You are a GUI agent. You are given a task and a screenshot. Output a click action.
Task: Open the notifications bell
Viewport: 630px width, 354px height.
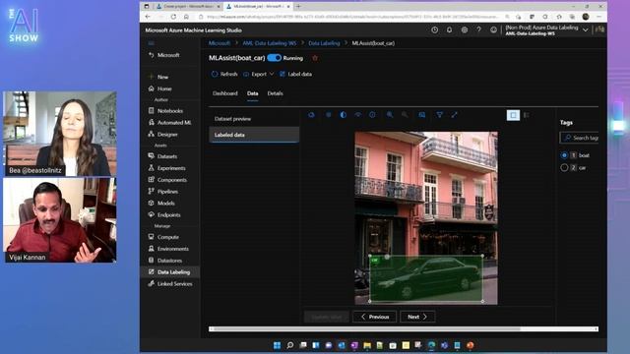[x=449, y=30]
